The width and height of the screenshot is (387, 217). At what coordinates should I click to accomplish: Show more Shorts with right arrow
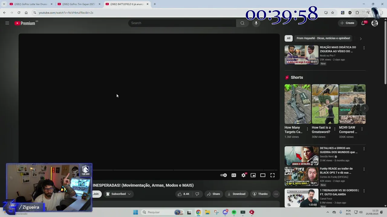pos(365,108)
